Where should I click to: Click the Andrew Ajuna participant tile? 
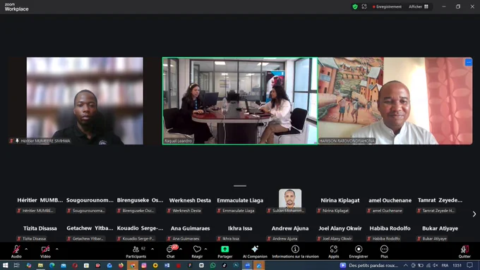click(x=290, y=229)
